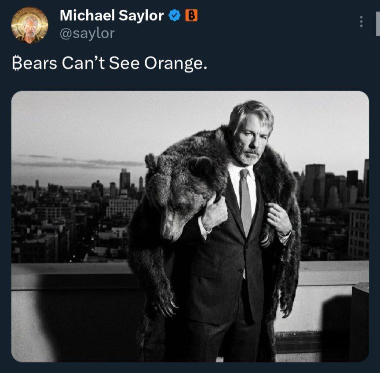
Task: Click the man's dark suit jacket
Action: pos(224,273)
